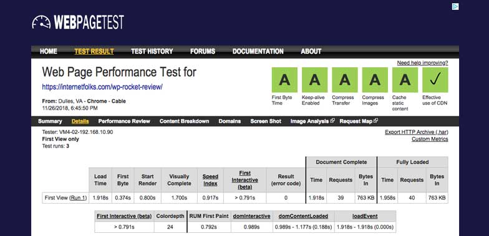This screenshot has height=236, width=489.
Task: Open DOCUMENTATION in the nav bar
Action: (258, 51)
